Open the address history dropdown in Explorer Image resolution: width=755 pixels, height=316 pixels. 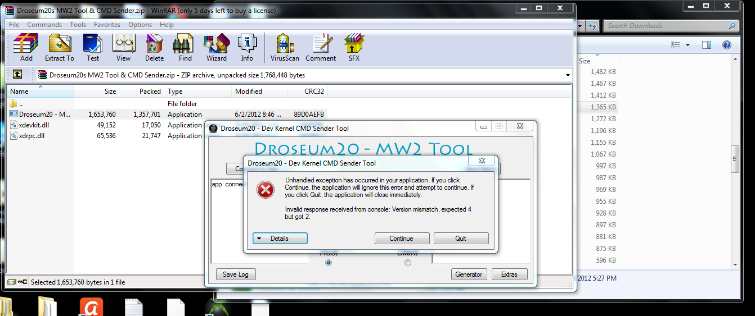(x=579, y=26)
